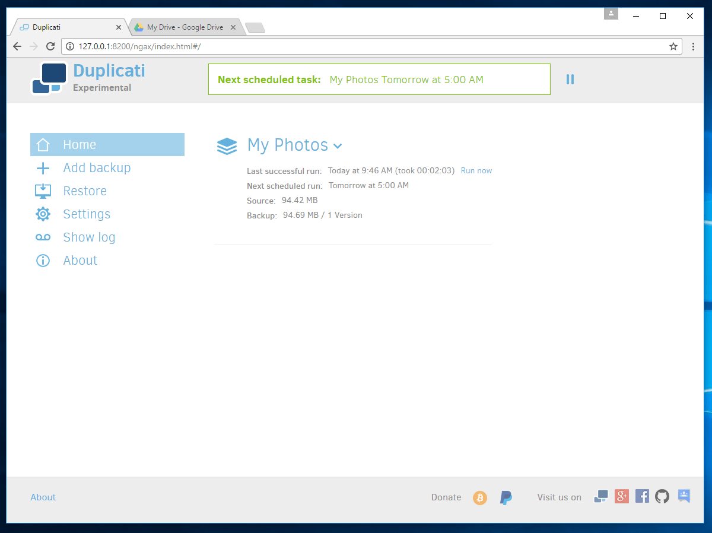Click the browser address bar
The image size is (712, 533).
click(x=356, y=46)
